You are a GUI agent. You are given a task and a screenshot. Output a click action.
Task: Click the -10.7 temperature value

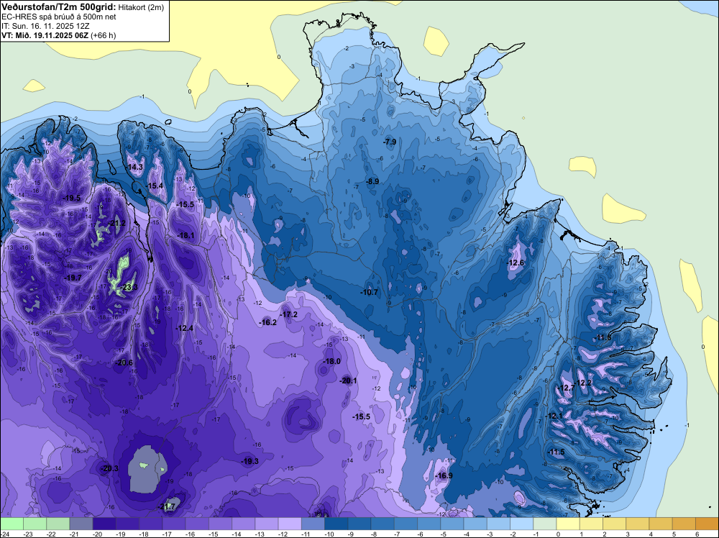(x=369, y=292)
